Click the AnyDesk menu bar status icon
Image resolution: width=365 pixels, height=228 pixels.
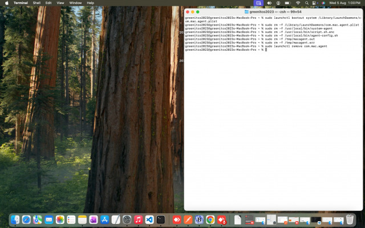click(269, 3)
